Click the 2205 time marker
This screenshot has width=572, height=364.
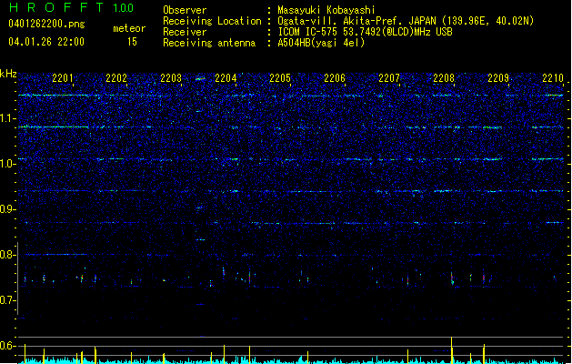280,77
